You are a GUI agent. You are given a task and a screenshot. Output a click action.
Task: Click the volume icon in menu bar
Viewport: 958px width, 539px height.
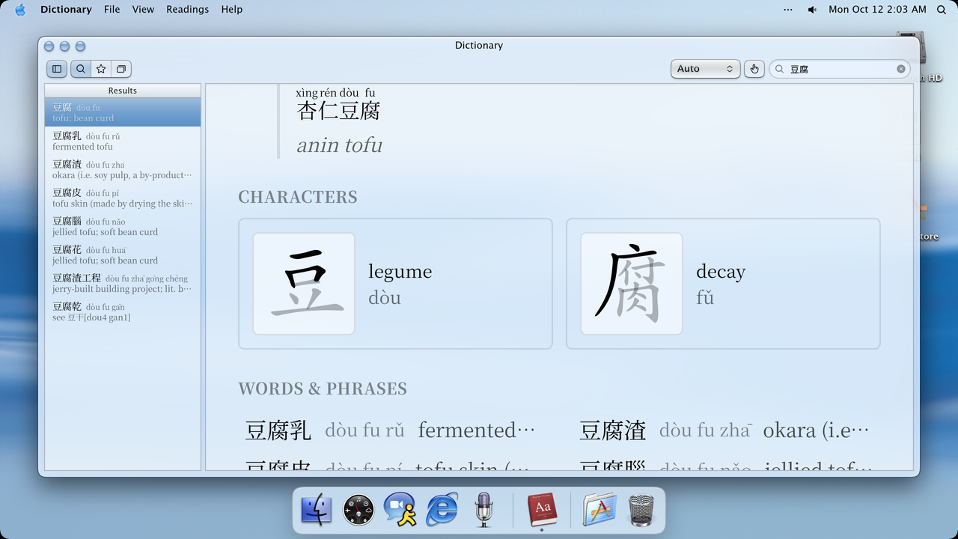click(x=813, y=10)
